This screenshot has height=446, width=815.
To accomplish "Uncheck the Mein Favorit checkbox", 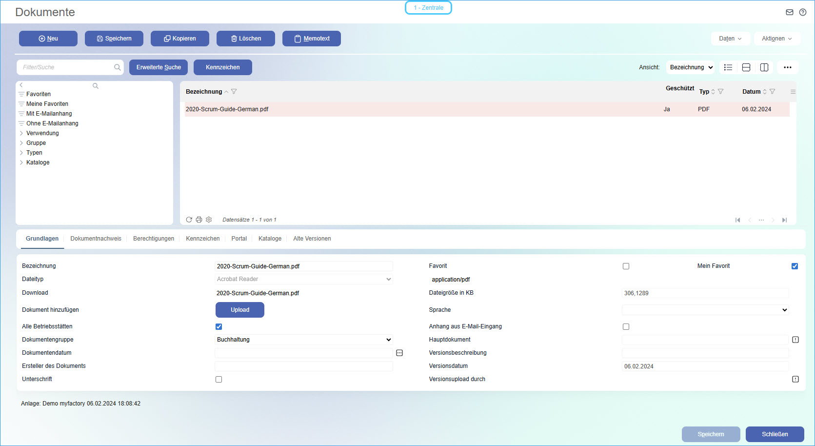I will tap(795, 266).
